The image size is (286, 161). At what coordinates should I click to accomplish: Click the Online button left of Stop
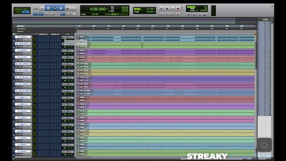(161, 8)
